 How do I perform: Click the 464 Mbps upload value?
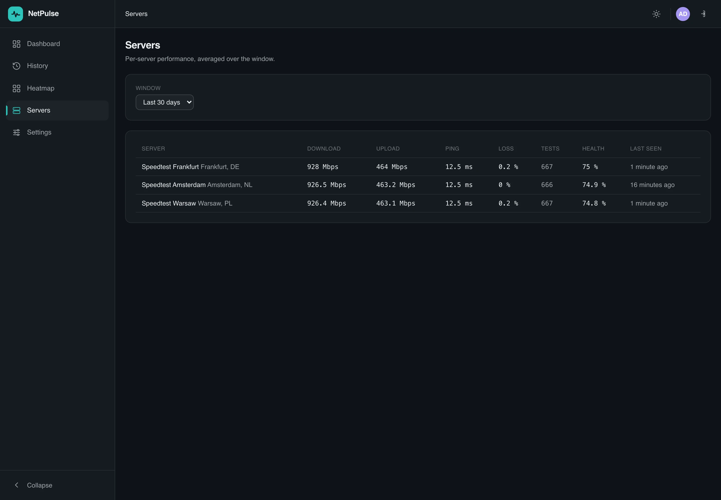coord(392,167)
